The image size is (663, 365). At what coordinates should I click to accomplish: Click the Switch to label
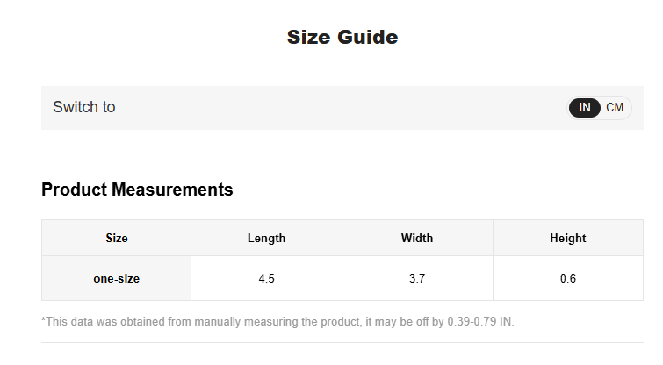83,107
